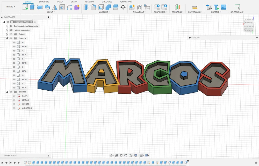Select the Revolve tool
Screen dimensions: 259x166
[40, 7]
